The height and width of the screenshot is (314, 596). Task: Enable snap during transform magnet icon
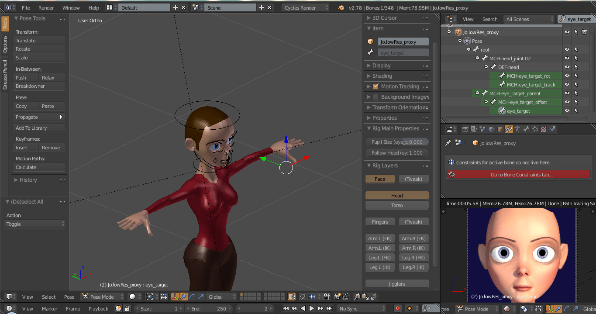pyautogui.click(x=302, y=297)
